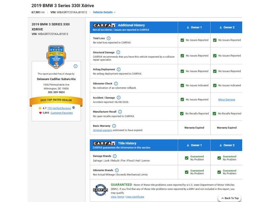Click Manufacturer Recall Owner 2 checkmark
Viewport: 270px width, 202px height.
[x=214, y=113]
